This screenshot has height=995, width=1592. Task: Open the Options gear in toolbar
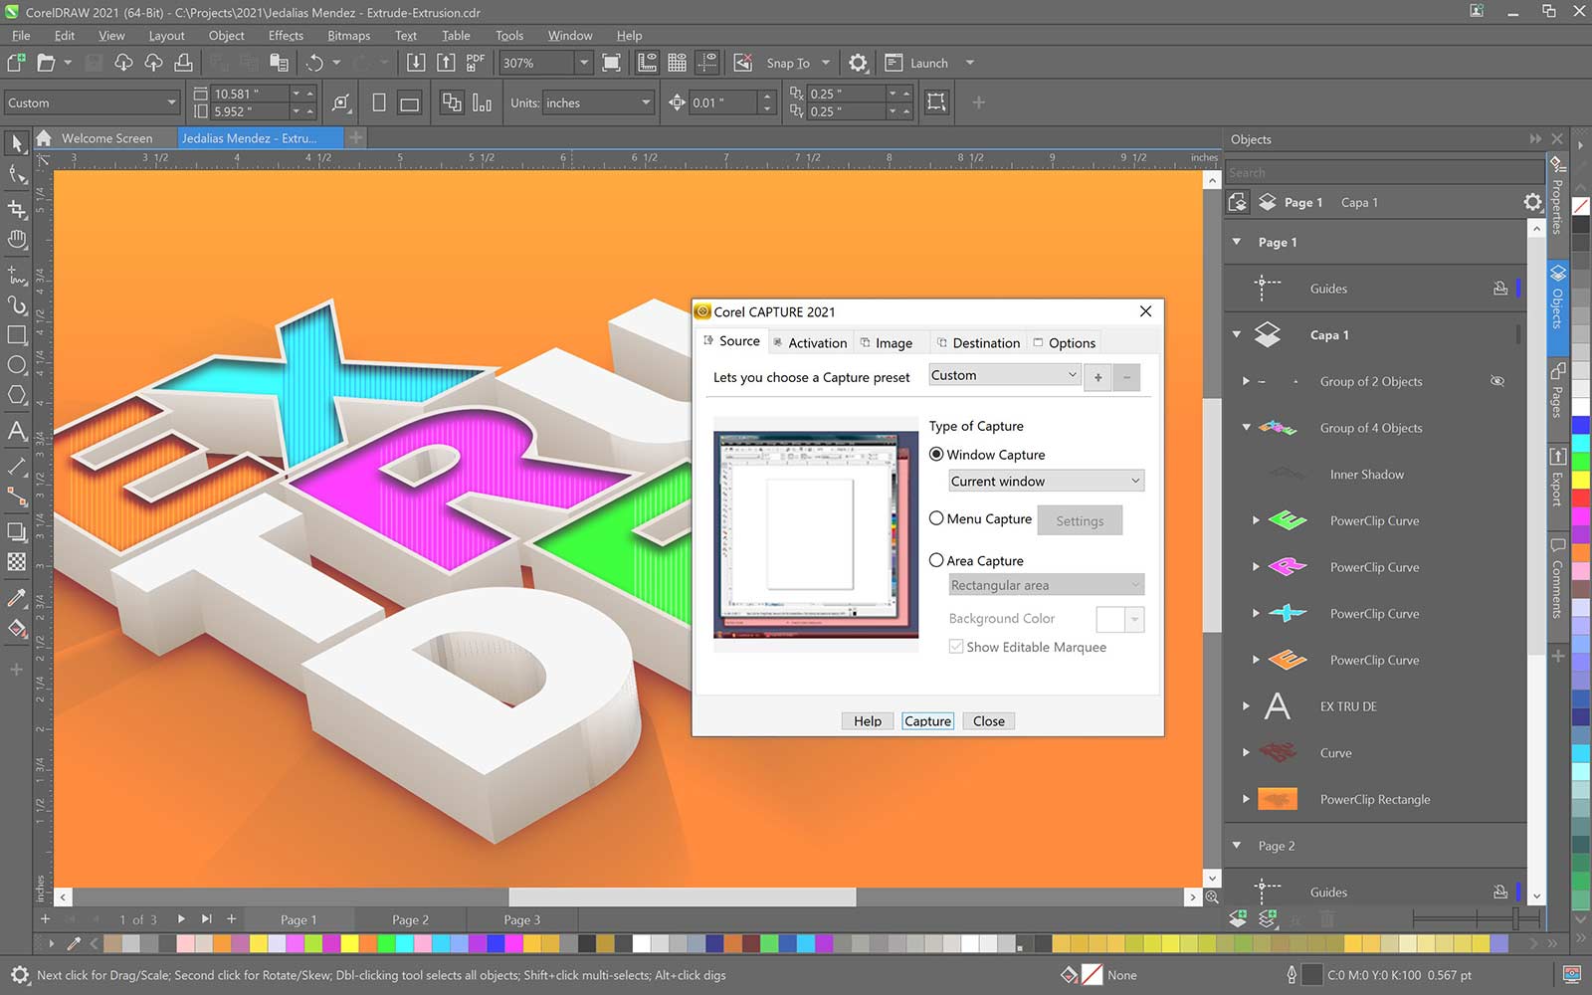(x=858, y=63)
